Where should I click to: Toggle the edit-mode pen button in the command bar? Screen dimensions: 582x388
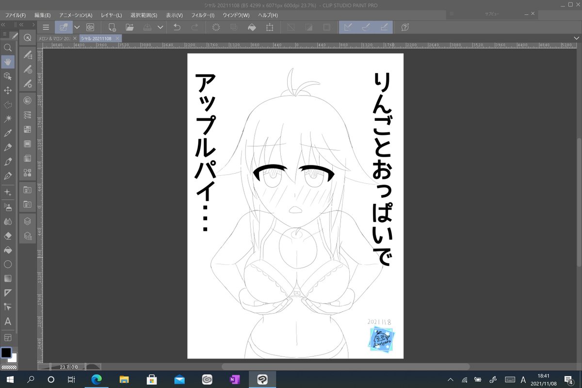pyautogui.click(x=64, y=28)
